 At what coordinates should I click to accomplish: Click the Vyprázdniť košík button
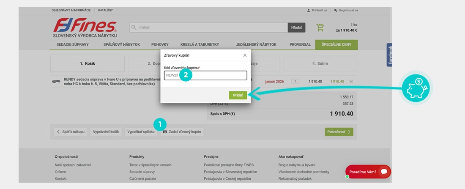[106, 132]
